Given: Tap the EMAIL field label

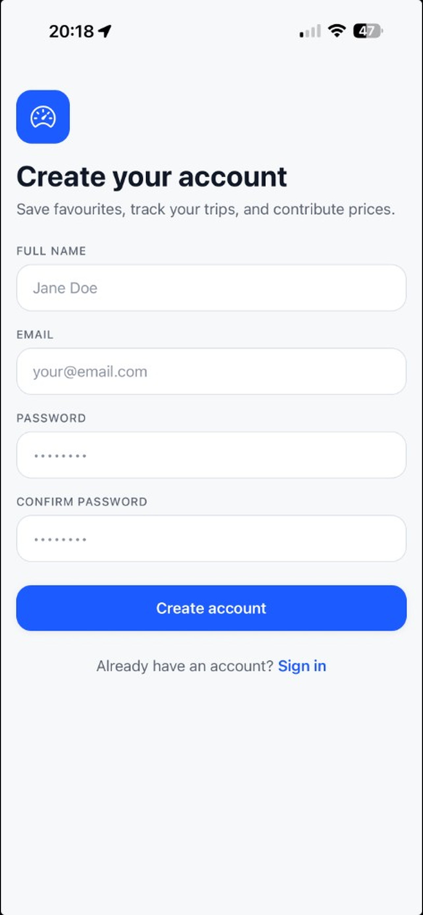Looking at the screenshot, I should (35, 335).
